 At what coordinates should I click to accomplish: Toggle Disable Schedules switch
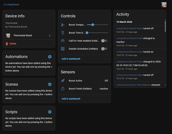[104, 49]
